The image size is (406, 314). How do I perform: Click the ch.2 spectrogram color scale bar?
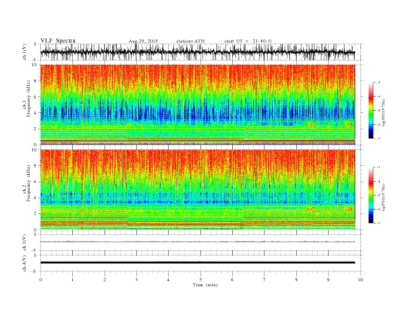point(371,195)
